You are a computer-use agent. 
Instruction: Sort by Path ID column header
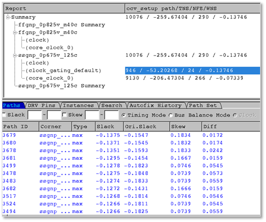pyautogui.click(x=21, y=127)
